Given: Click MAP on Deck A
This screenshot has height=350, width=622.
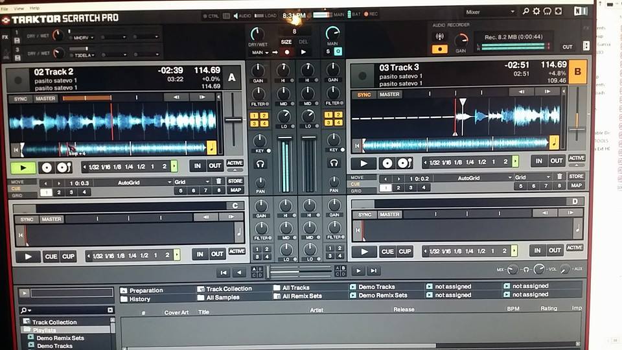Looking at the screenshot, I should coord(235,190).
